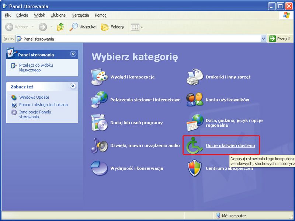This screenshot has height=221, width=295.
Task: Open Połączenia sieciowe i internetowe text
Action: [x=145, y=100]
